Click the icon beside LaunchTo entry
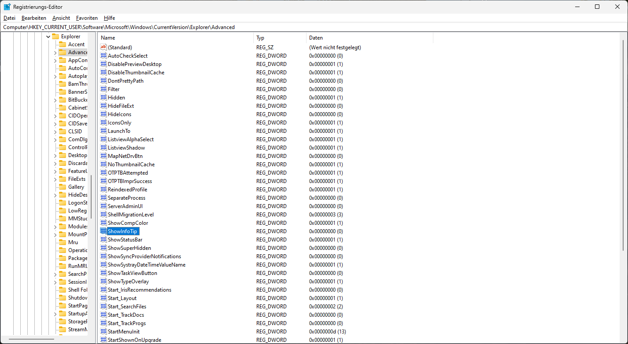This screenshot has height=344, width=628. 103,131
